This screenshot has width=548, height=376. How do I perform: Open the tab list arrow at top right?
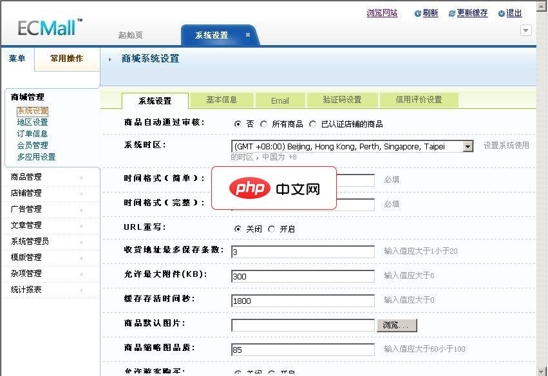[x=526, y=30]
